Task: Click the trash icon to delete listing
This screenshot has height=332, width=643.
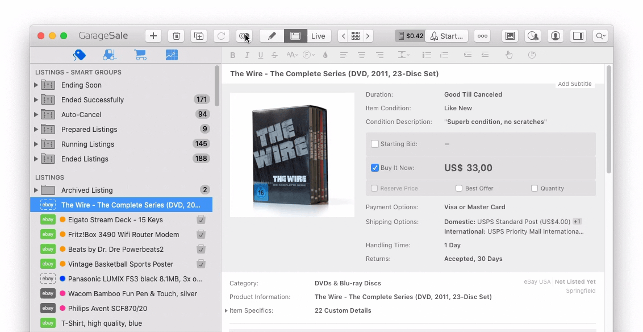Action: click(x=176, y=35)
